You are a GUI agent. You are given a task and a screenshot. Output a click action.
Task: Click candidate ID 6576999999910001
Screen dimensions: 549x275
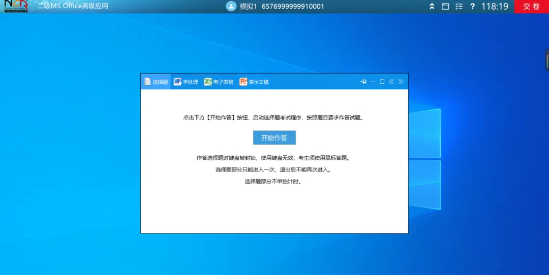[293, 6]
